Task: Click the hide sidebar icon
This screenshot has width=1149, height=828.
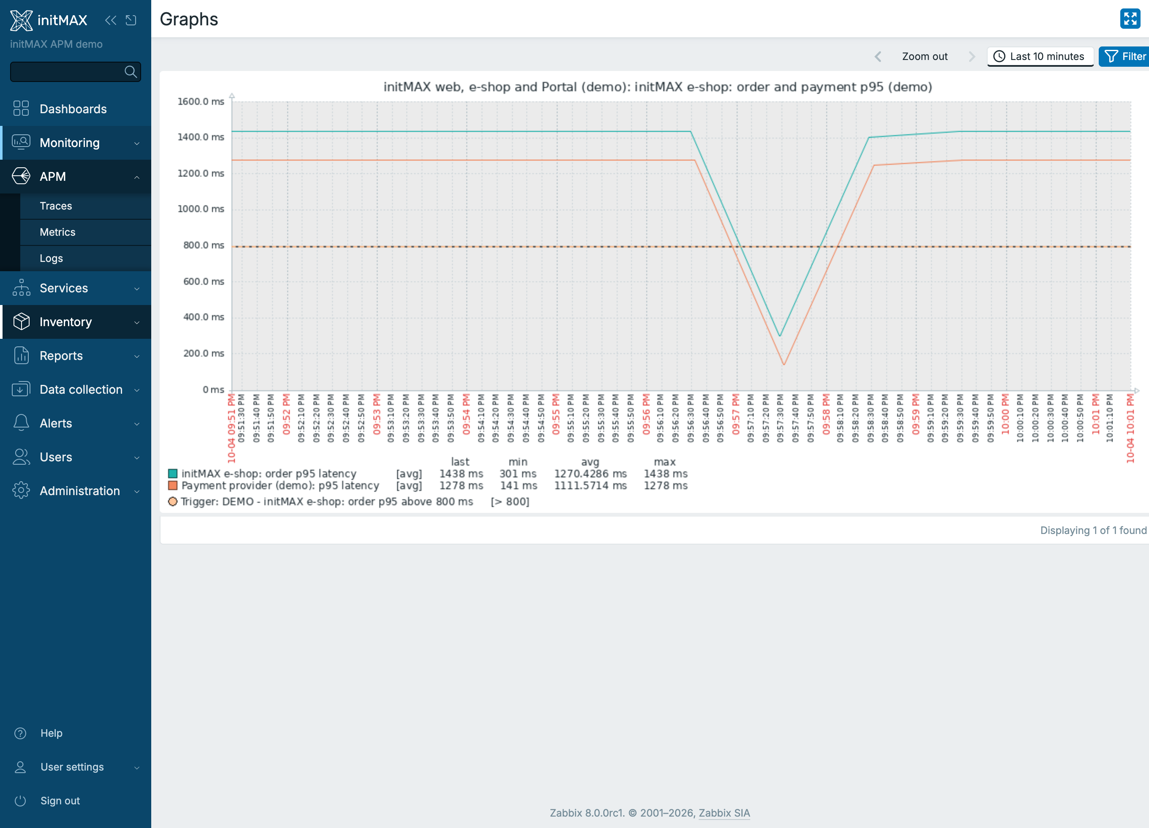Action: pos(131,20)
